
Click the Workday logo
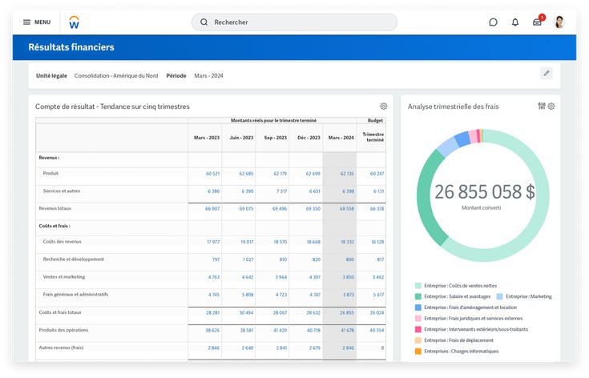[74, 22]
